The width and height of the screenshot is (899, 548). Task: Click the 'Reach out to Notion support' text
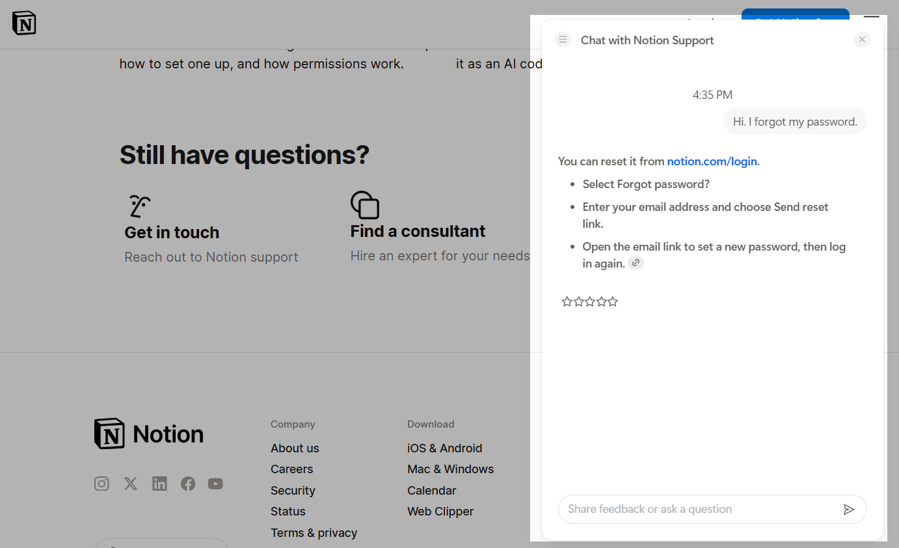pos(211,257)
